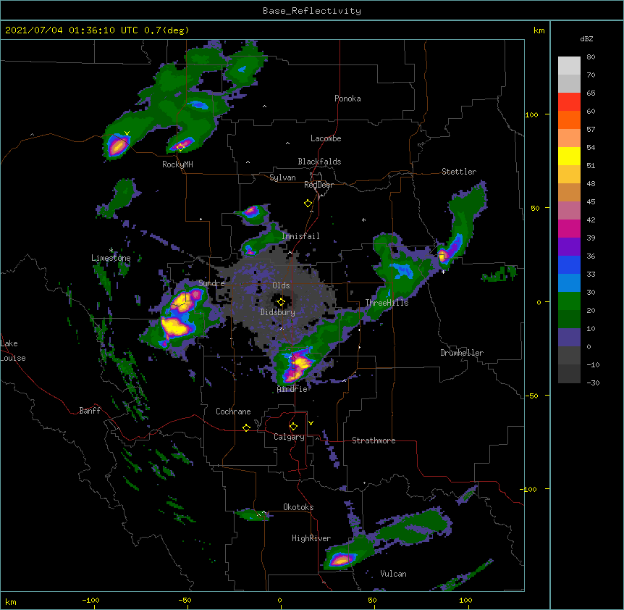Viewport: 624px width, 610px height.
Task: Click the Lake Louise label
Action: click(13, 351)
